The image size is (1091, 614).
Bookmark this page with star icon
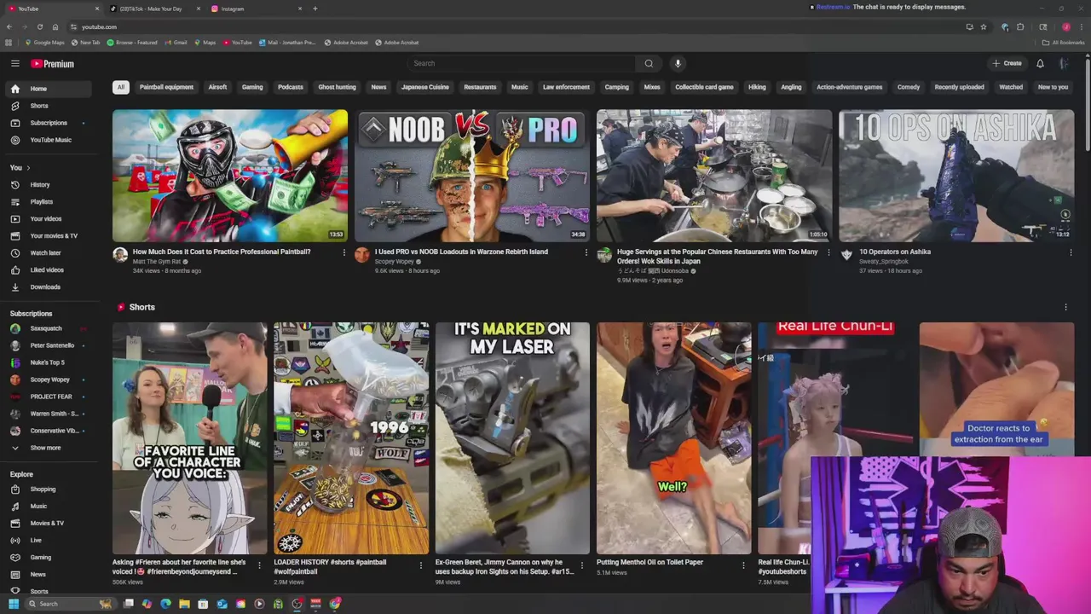coord(984,26)
